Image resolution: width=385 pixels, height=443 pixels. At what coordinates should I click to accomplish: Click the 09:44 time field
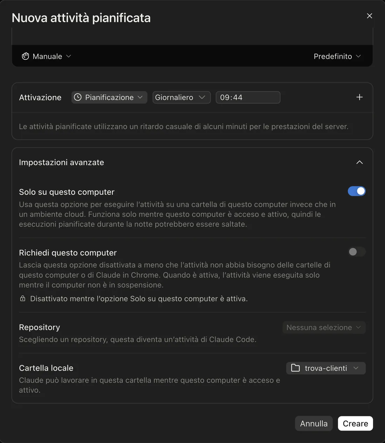point(248,97)
